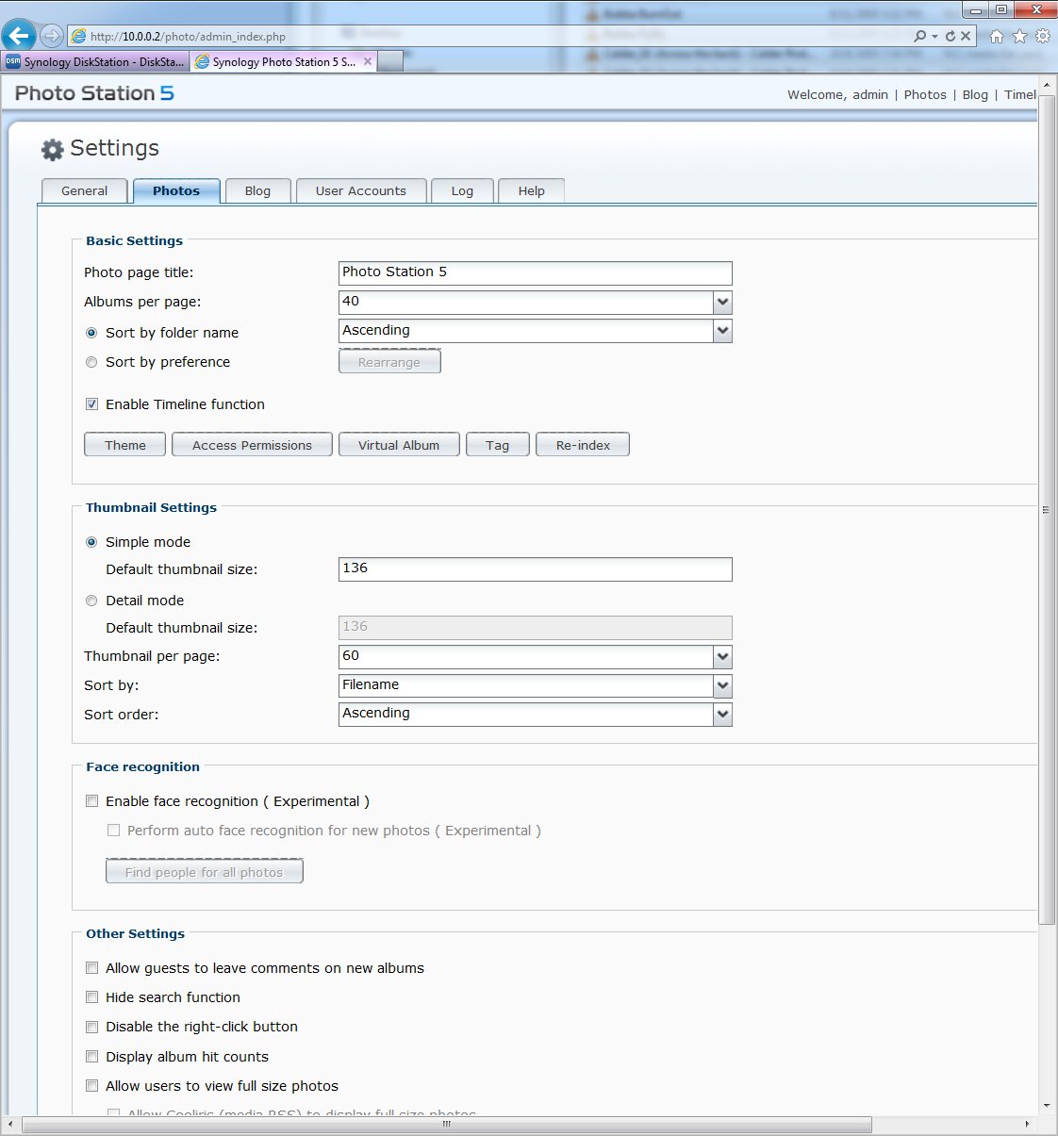Click the stop loading X icon
This screenshot has height=1136, width=1058.
point(966,36)
